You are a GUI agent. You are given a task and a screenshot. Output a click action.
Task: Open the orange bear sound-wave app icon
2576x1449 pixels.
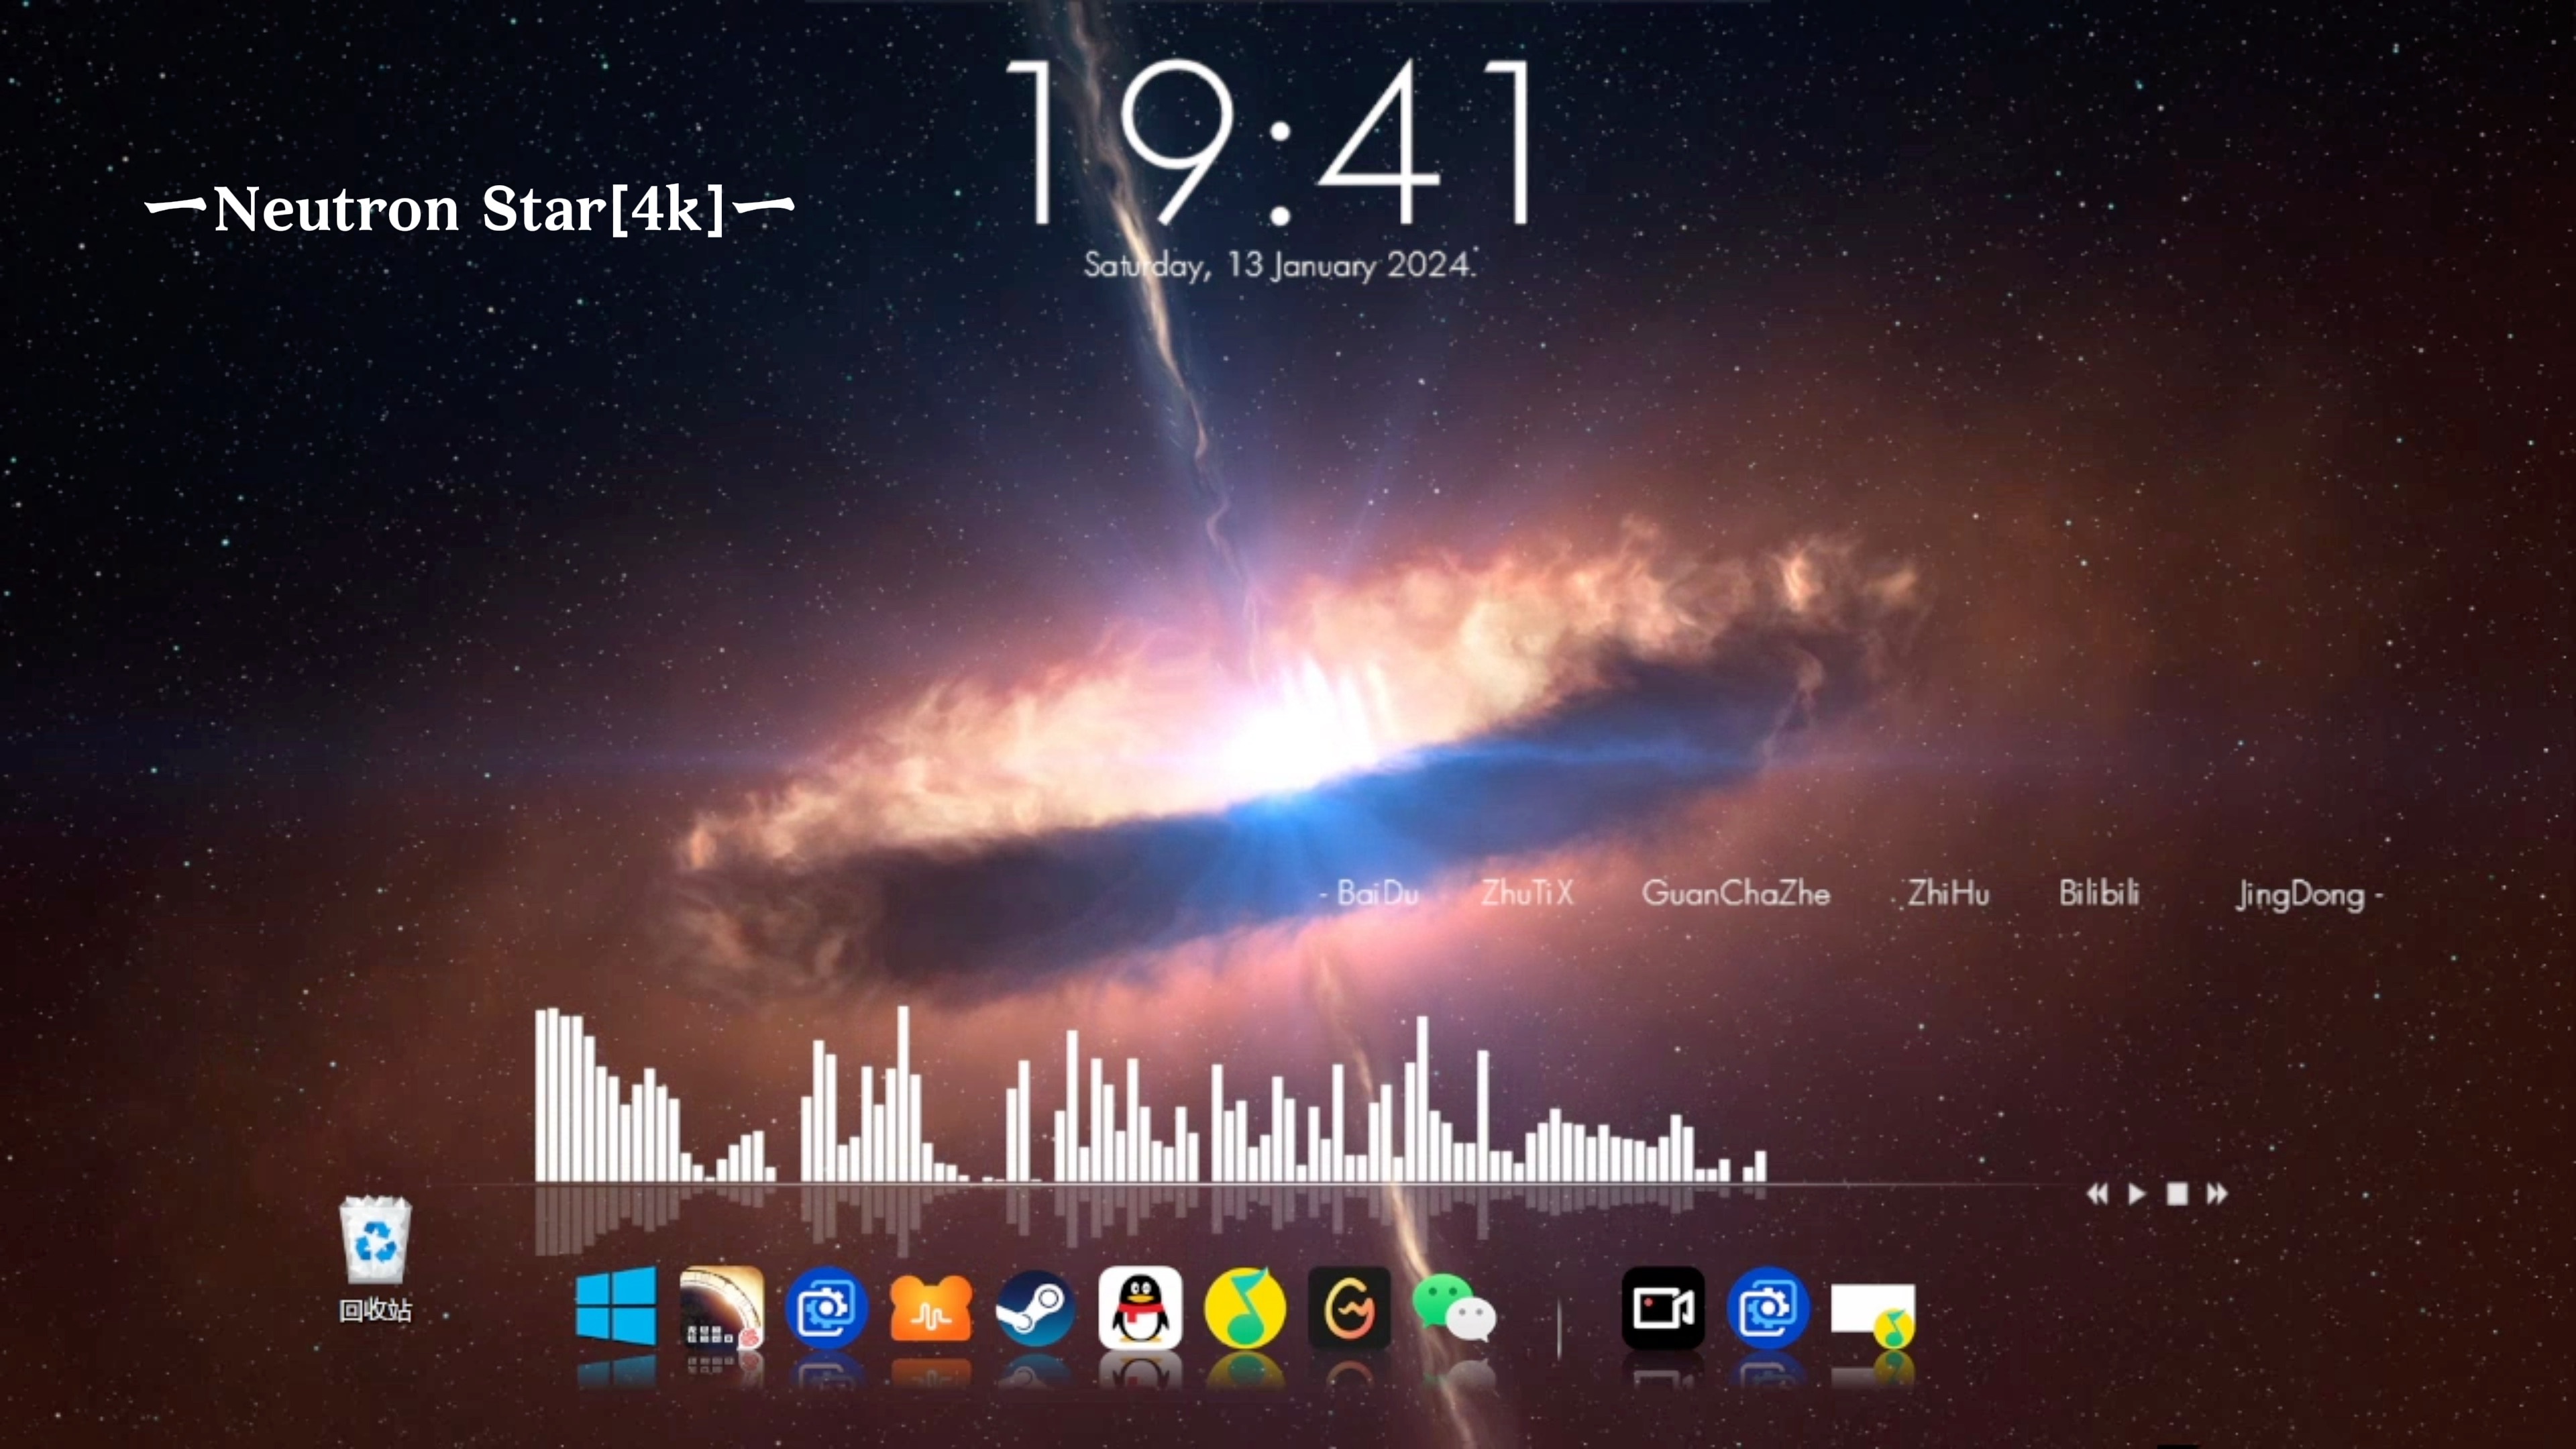click(930, 1308)
